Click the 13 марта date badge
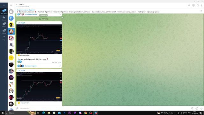 tap(43, 19)
